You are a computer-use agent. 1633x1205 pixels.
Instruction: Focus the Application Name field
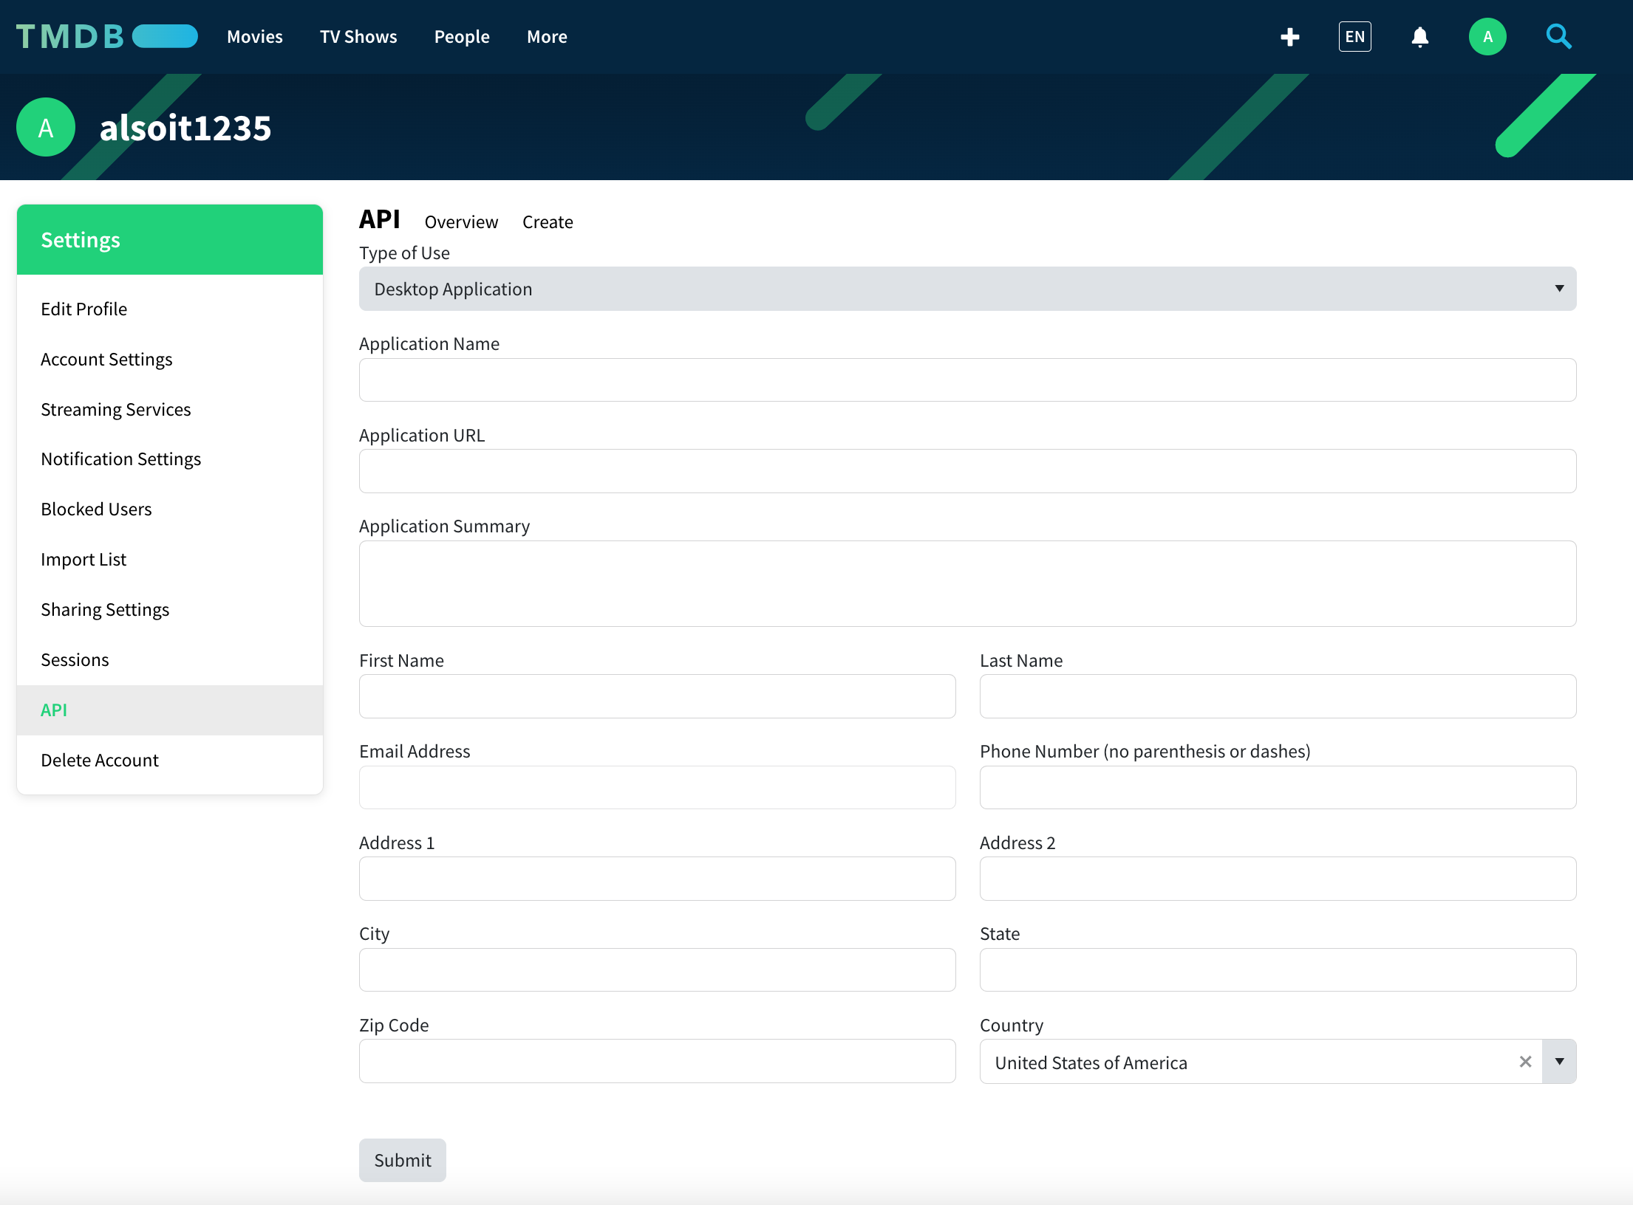(x=967, y=380)
